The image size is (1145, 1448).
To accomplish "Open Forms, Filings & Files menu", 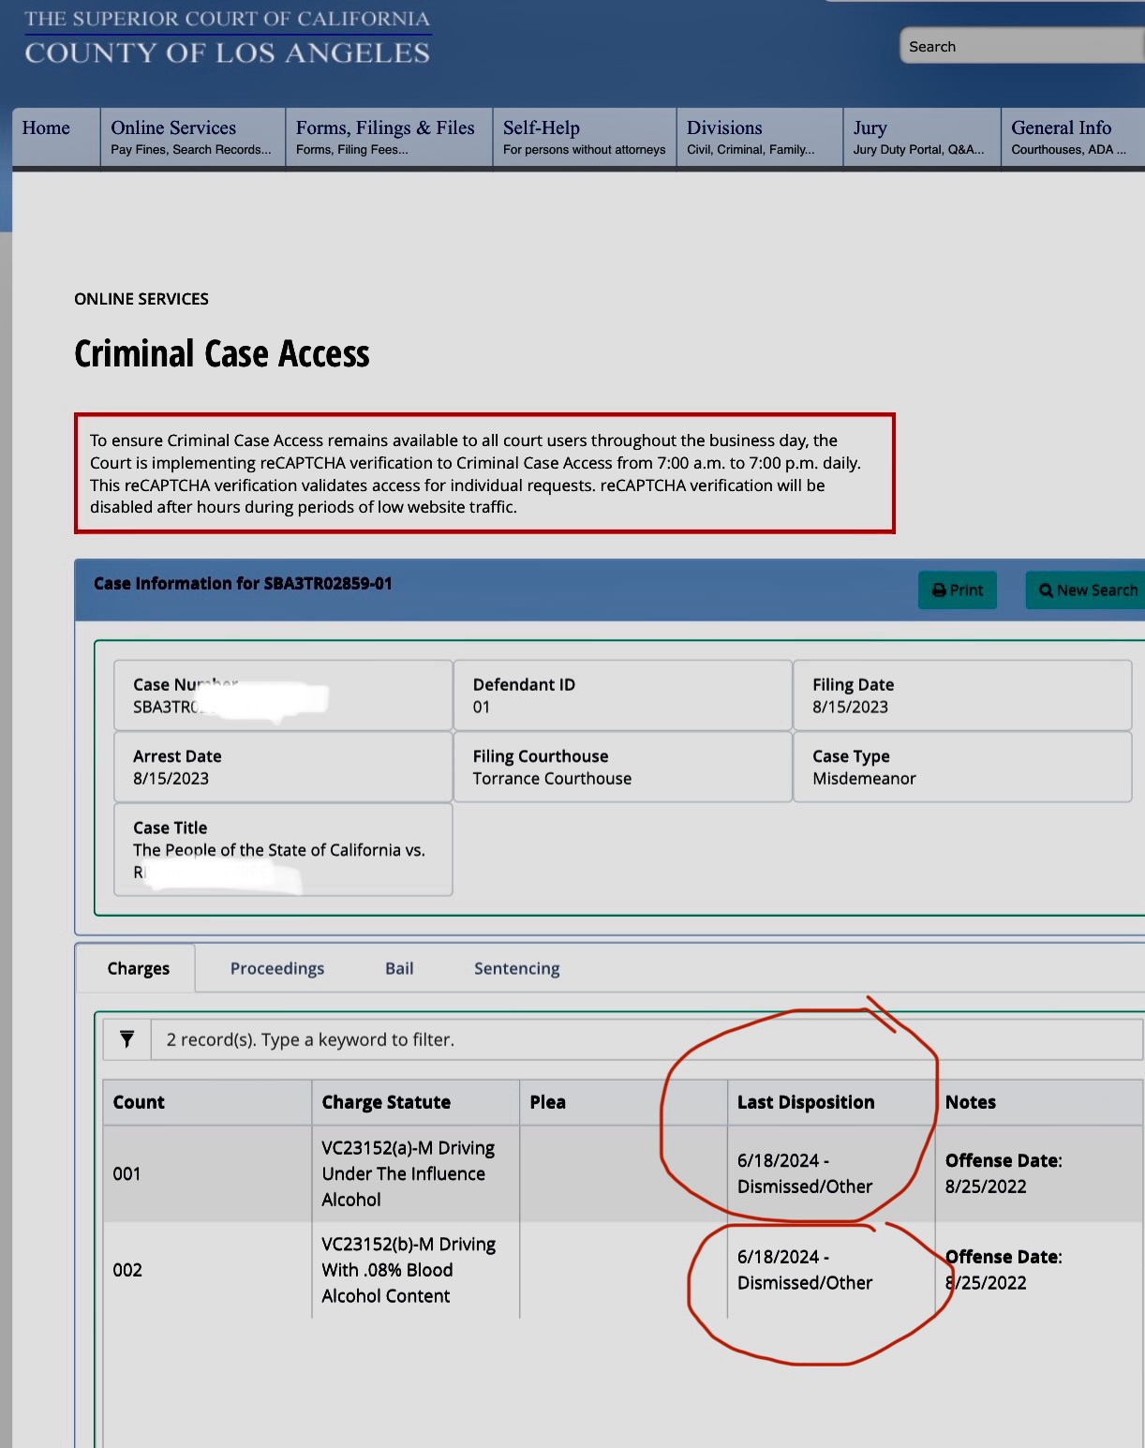I will click(x=385, y=137).
